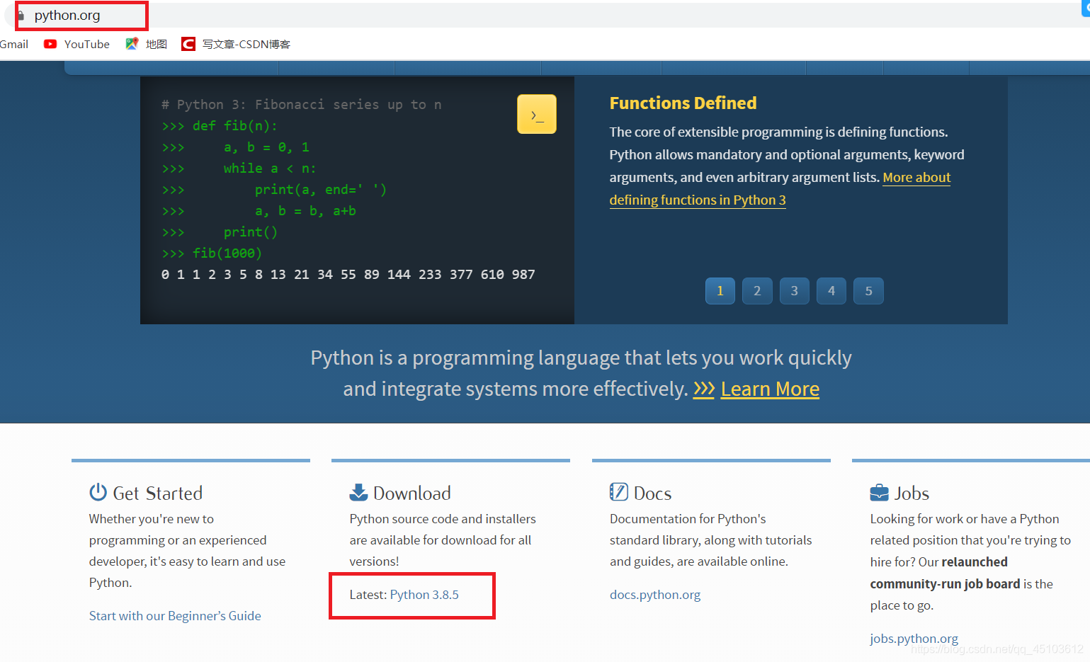Click the lock icon in the address bar
The height and width of the screenshot is (662, 1090).
(x=21, y=16)
